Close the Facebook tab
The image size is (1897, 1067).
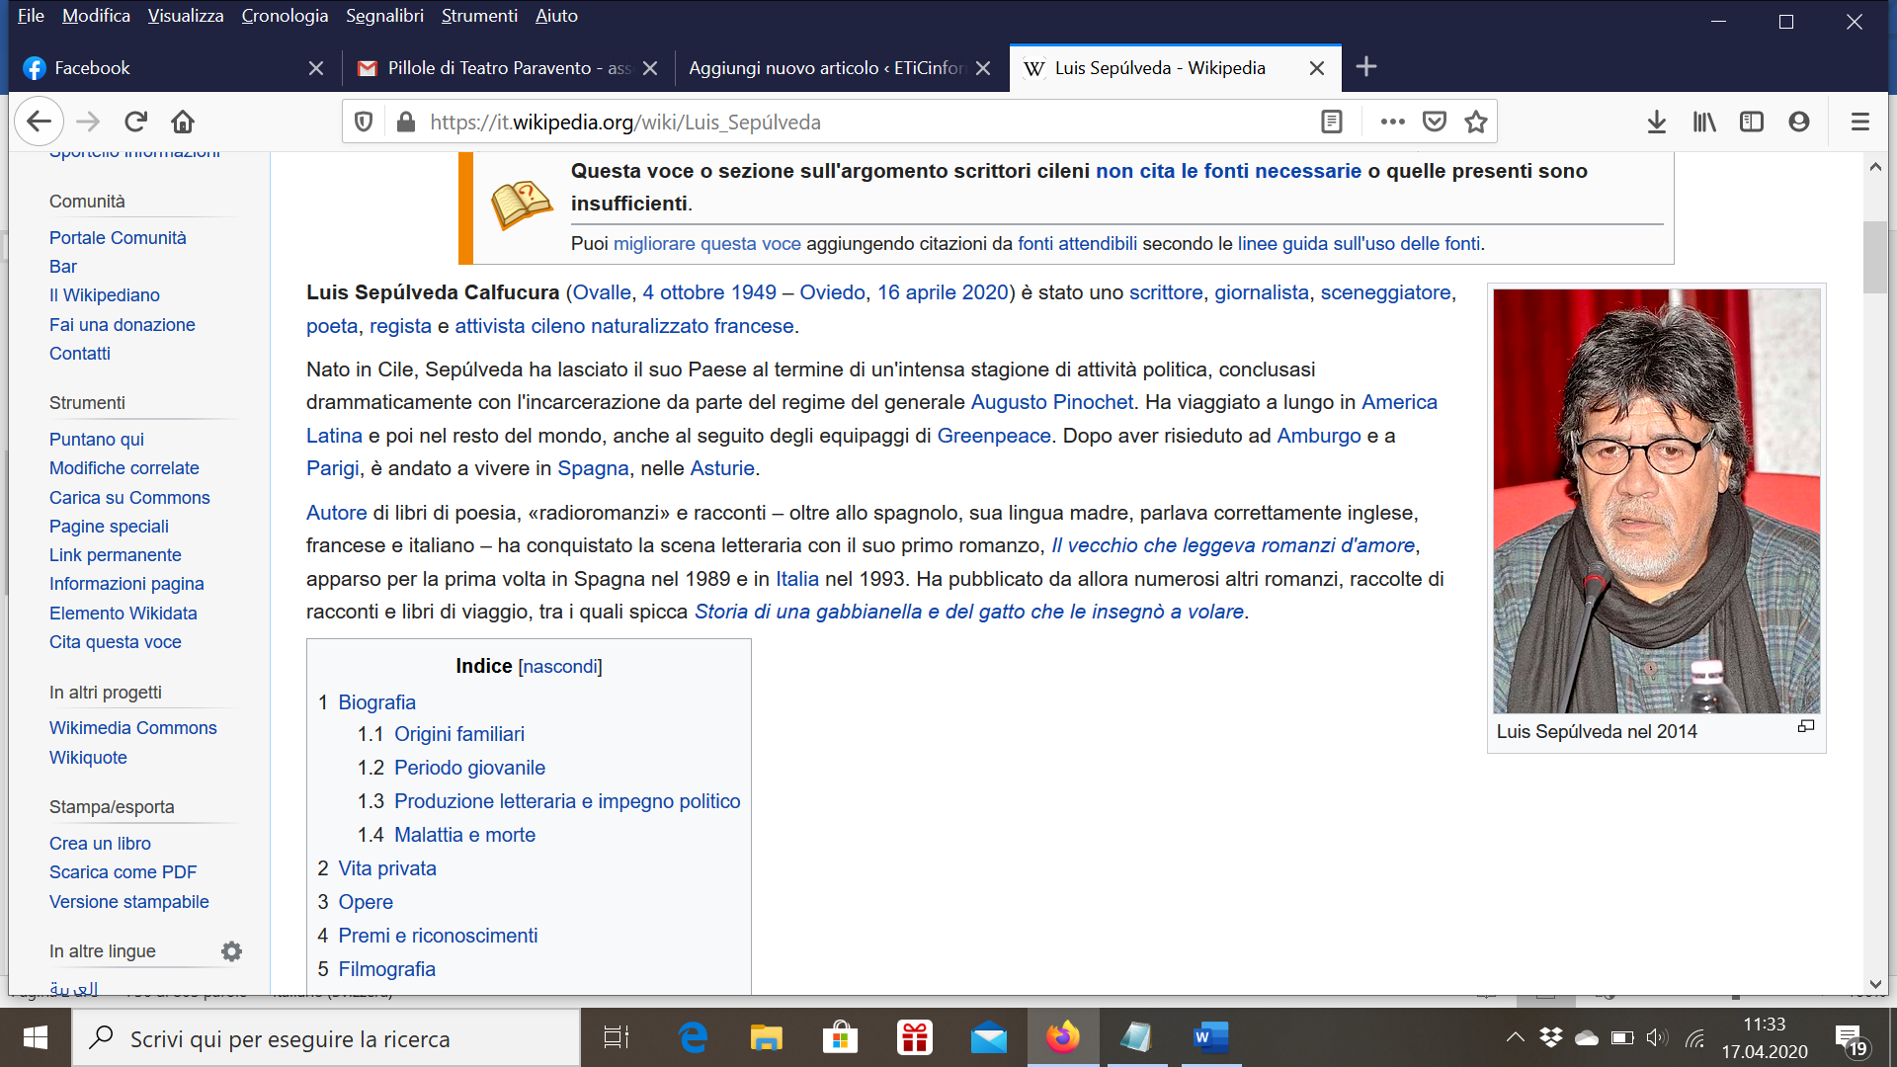(316, 68)
